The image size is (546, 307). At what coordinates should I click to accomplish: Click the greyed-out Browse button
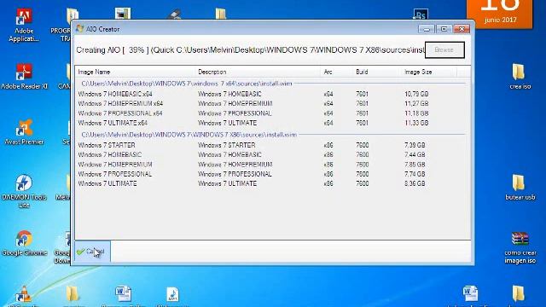click(x=444, y=50)
